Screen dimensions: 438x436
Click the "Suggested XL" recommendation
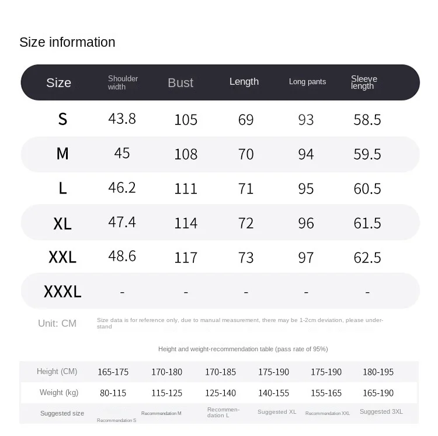pyautogui.click(x=277, y=412)
